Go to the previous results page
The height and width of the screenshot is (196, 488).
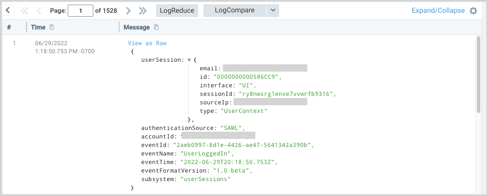tap(39, 11)
